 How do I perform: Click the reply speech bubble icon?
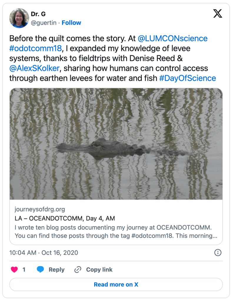tap(41, 270)
